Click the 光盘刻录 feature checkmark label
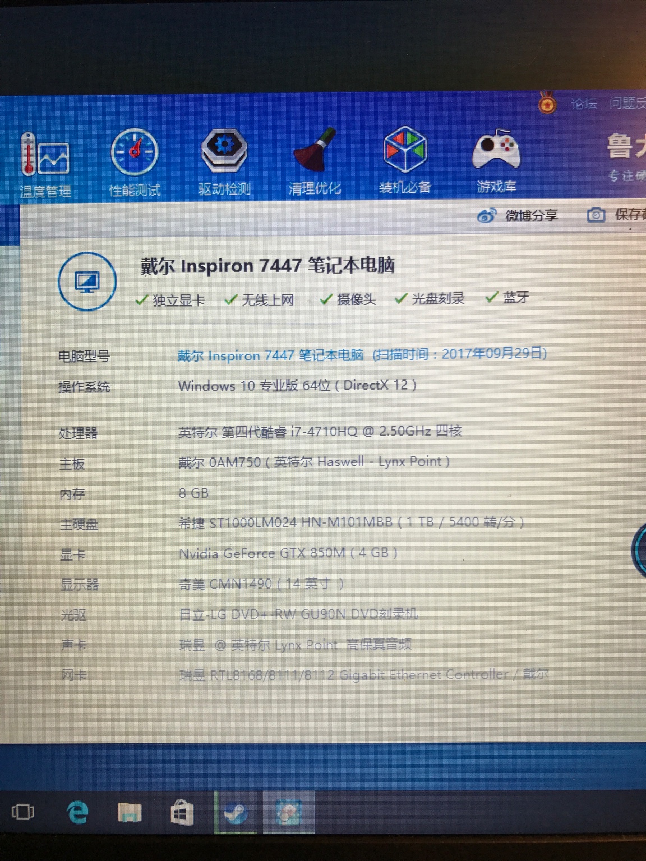The image size is (646, 861). (x=430, y=298)
